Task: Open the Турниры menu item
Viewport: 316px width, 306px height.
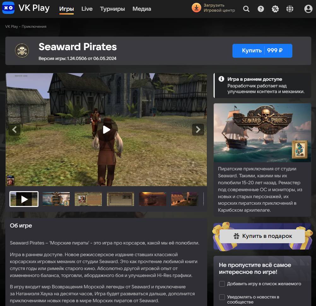Action: 112,9
